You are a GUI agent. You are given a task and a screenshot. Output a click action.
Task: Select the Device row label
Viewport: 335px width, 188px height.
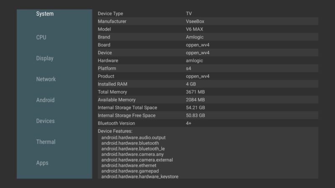[105, 53]
